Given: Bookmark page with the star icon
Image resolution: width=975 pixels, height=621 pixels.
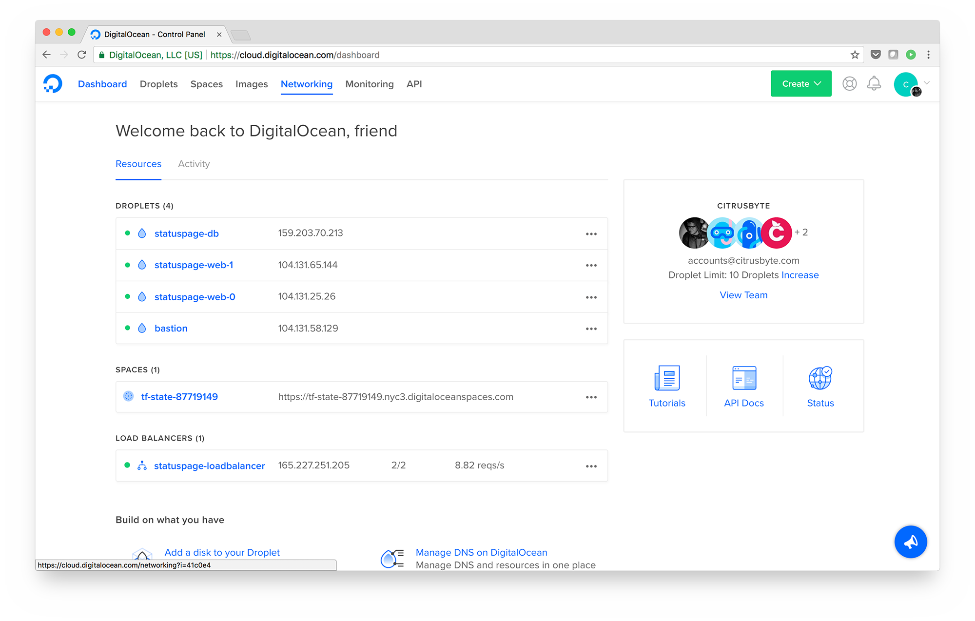Looking at the screenshot, I should coord(855,55).
